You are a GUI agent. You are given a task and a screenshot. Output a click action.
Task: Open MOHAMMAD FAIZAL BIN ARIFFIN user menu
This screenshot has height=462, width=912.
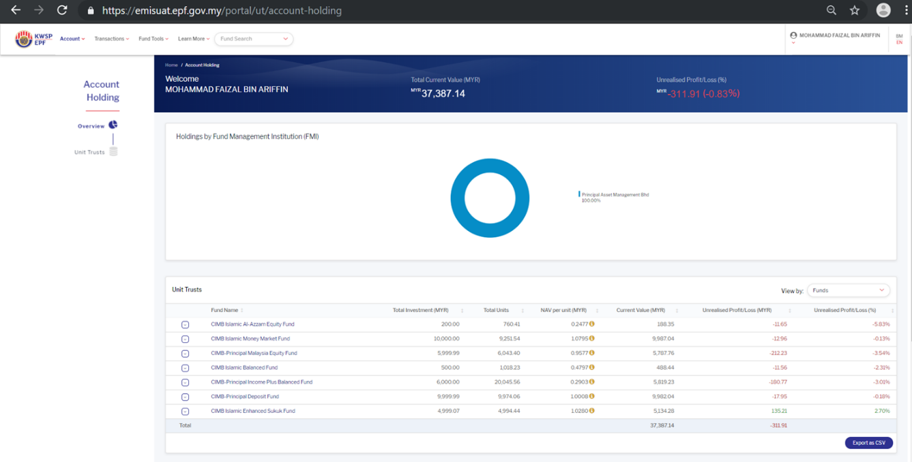[836, 37]
